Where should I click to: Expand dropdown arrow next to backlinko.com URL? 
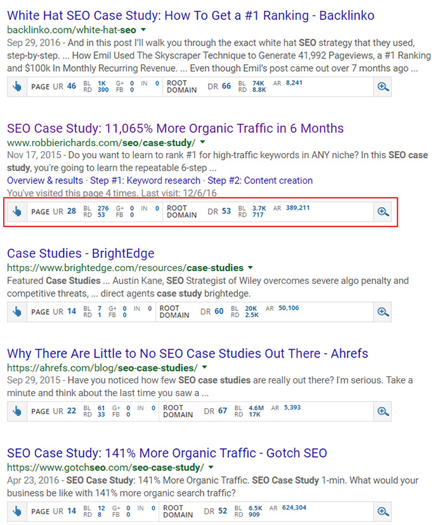pos(143,30)
